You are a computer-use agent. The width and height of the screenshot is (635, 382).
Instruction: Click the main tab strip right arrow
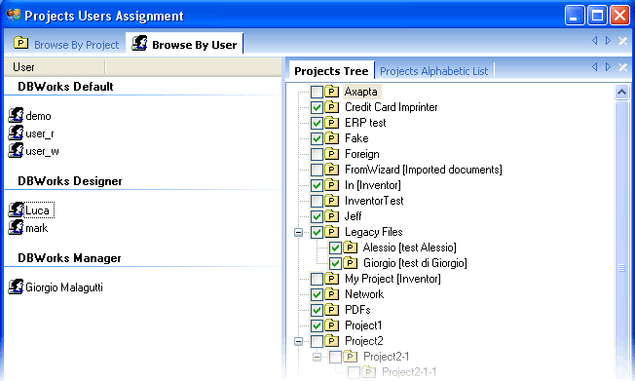609,41
